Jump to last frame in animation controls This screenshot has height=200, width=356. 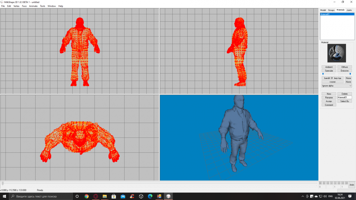[x=346, y=183]
